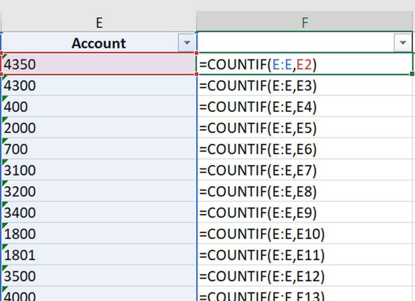Click the error indicator on cell containing 1801
This screenshot has height=301, width=415.
4,247
